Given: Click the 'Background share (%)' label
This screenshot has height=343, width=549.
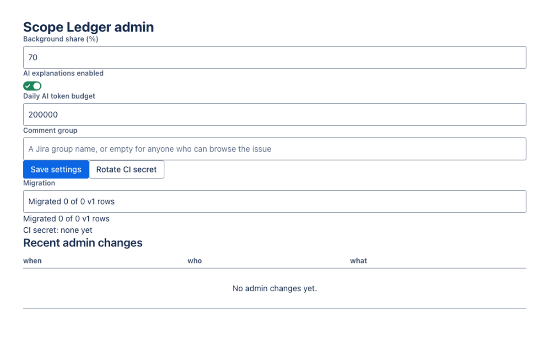Looking at the screenshot, I should tap(61, 39).
